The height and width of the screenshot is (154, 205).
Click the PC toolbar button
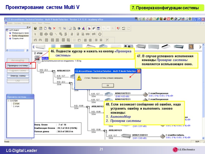(108, 28)
